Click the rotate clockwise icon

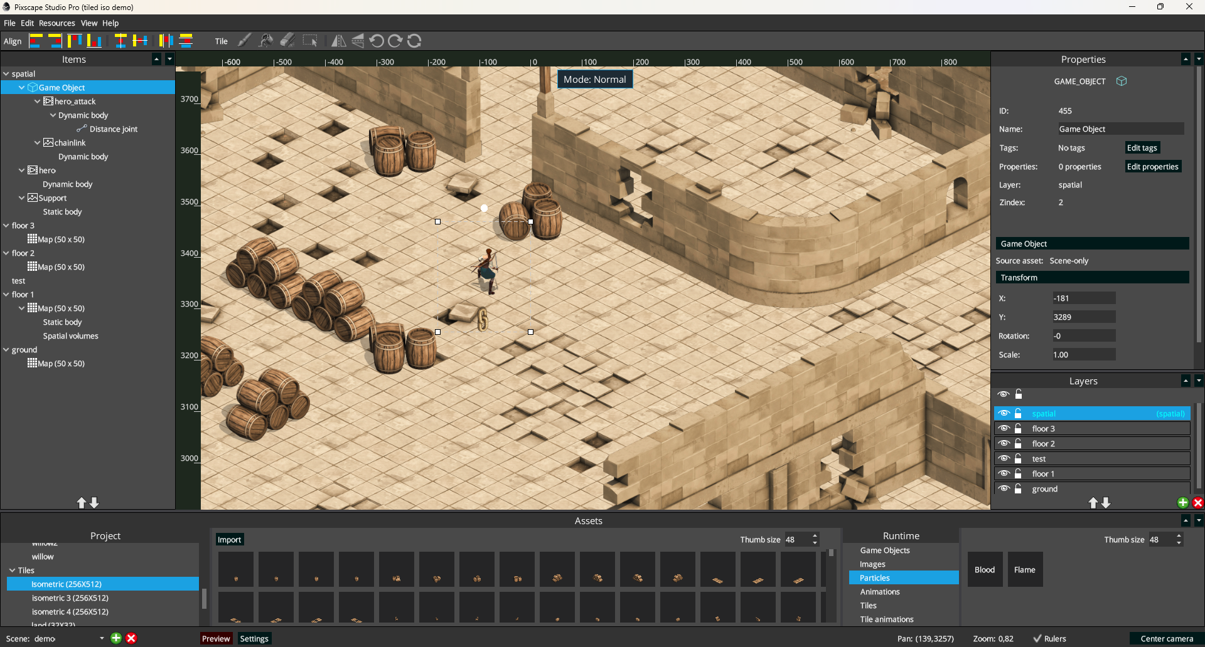tap(395, 41)
